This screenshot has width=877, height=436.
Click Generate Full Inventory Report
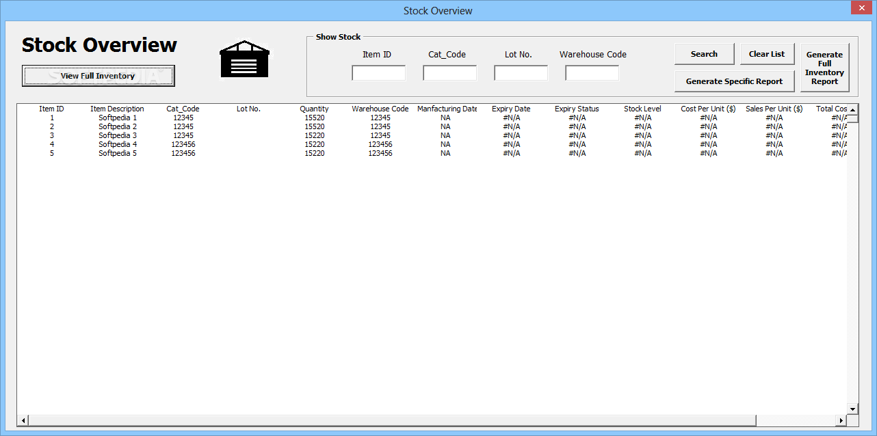click(824, 66)
